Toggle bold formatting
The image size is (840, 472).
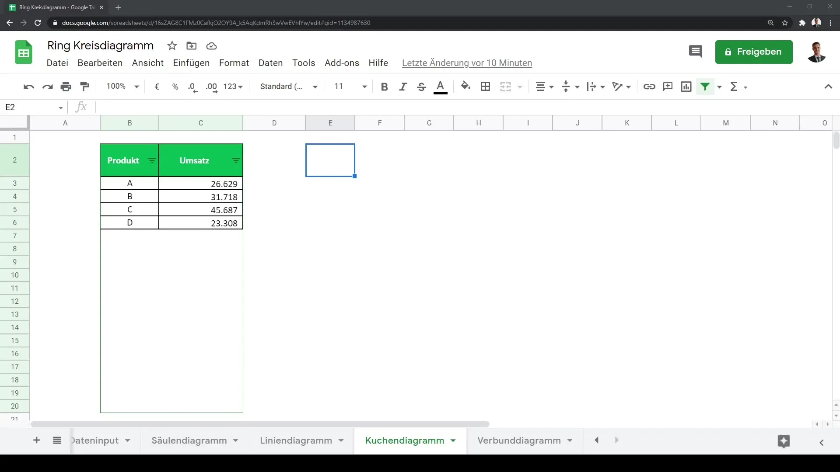pos(384,87)
